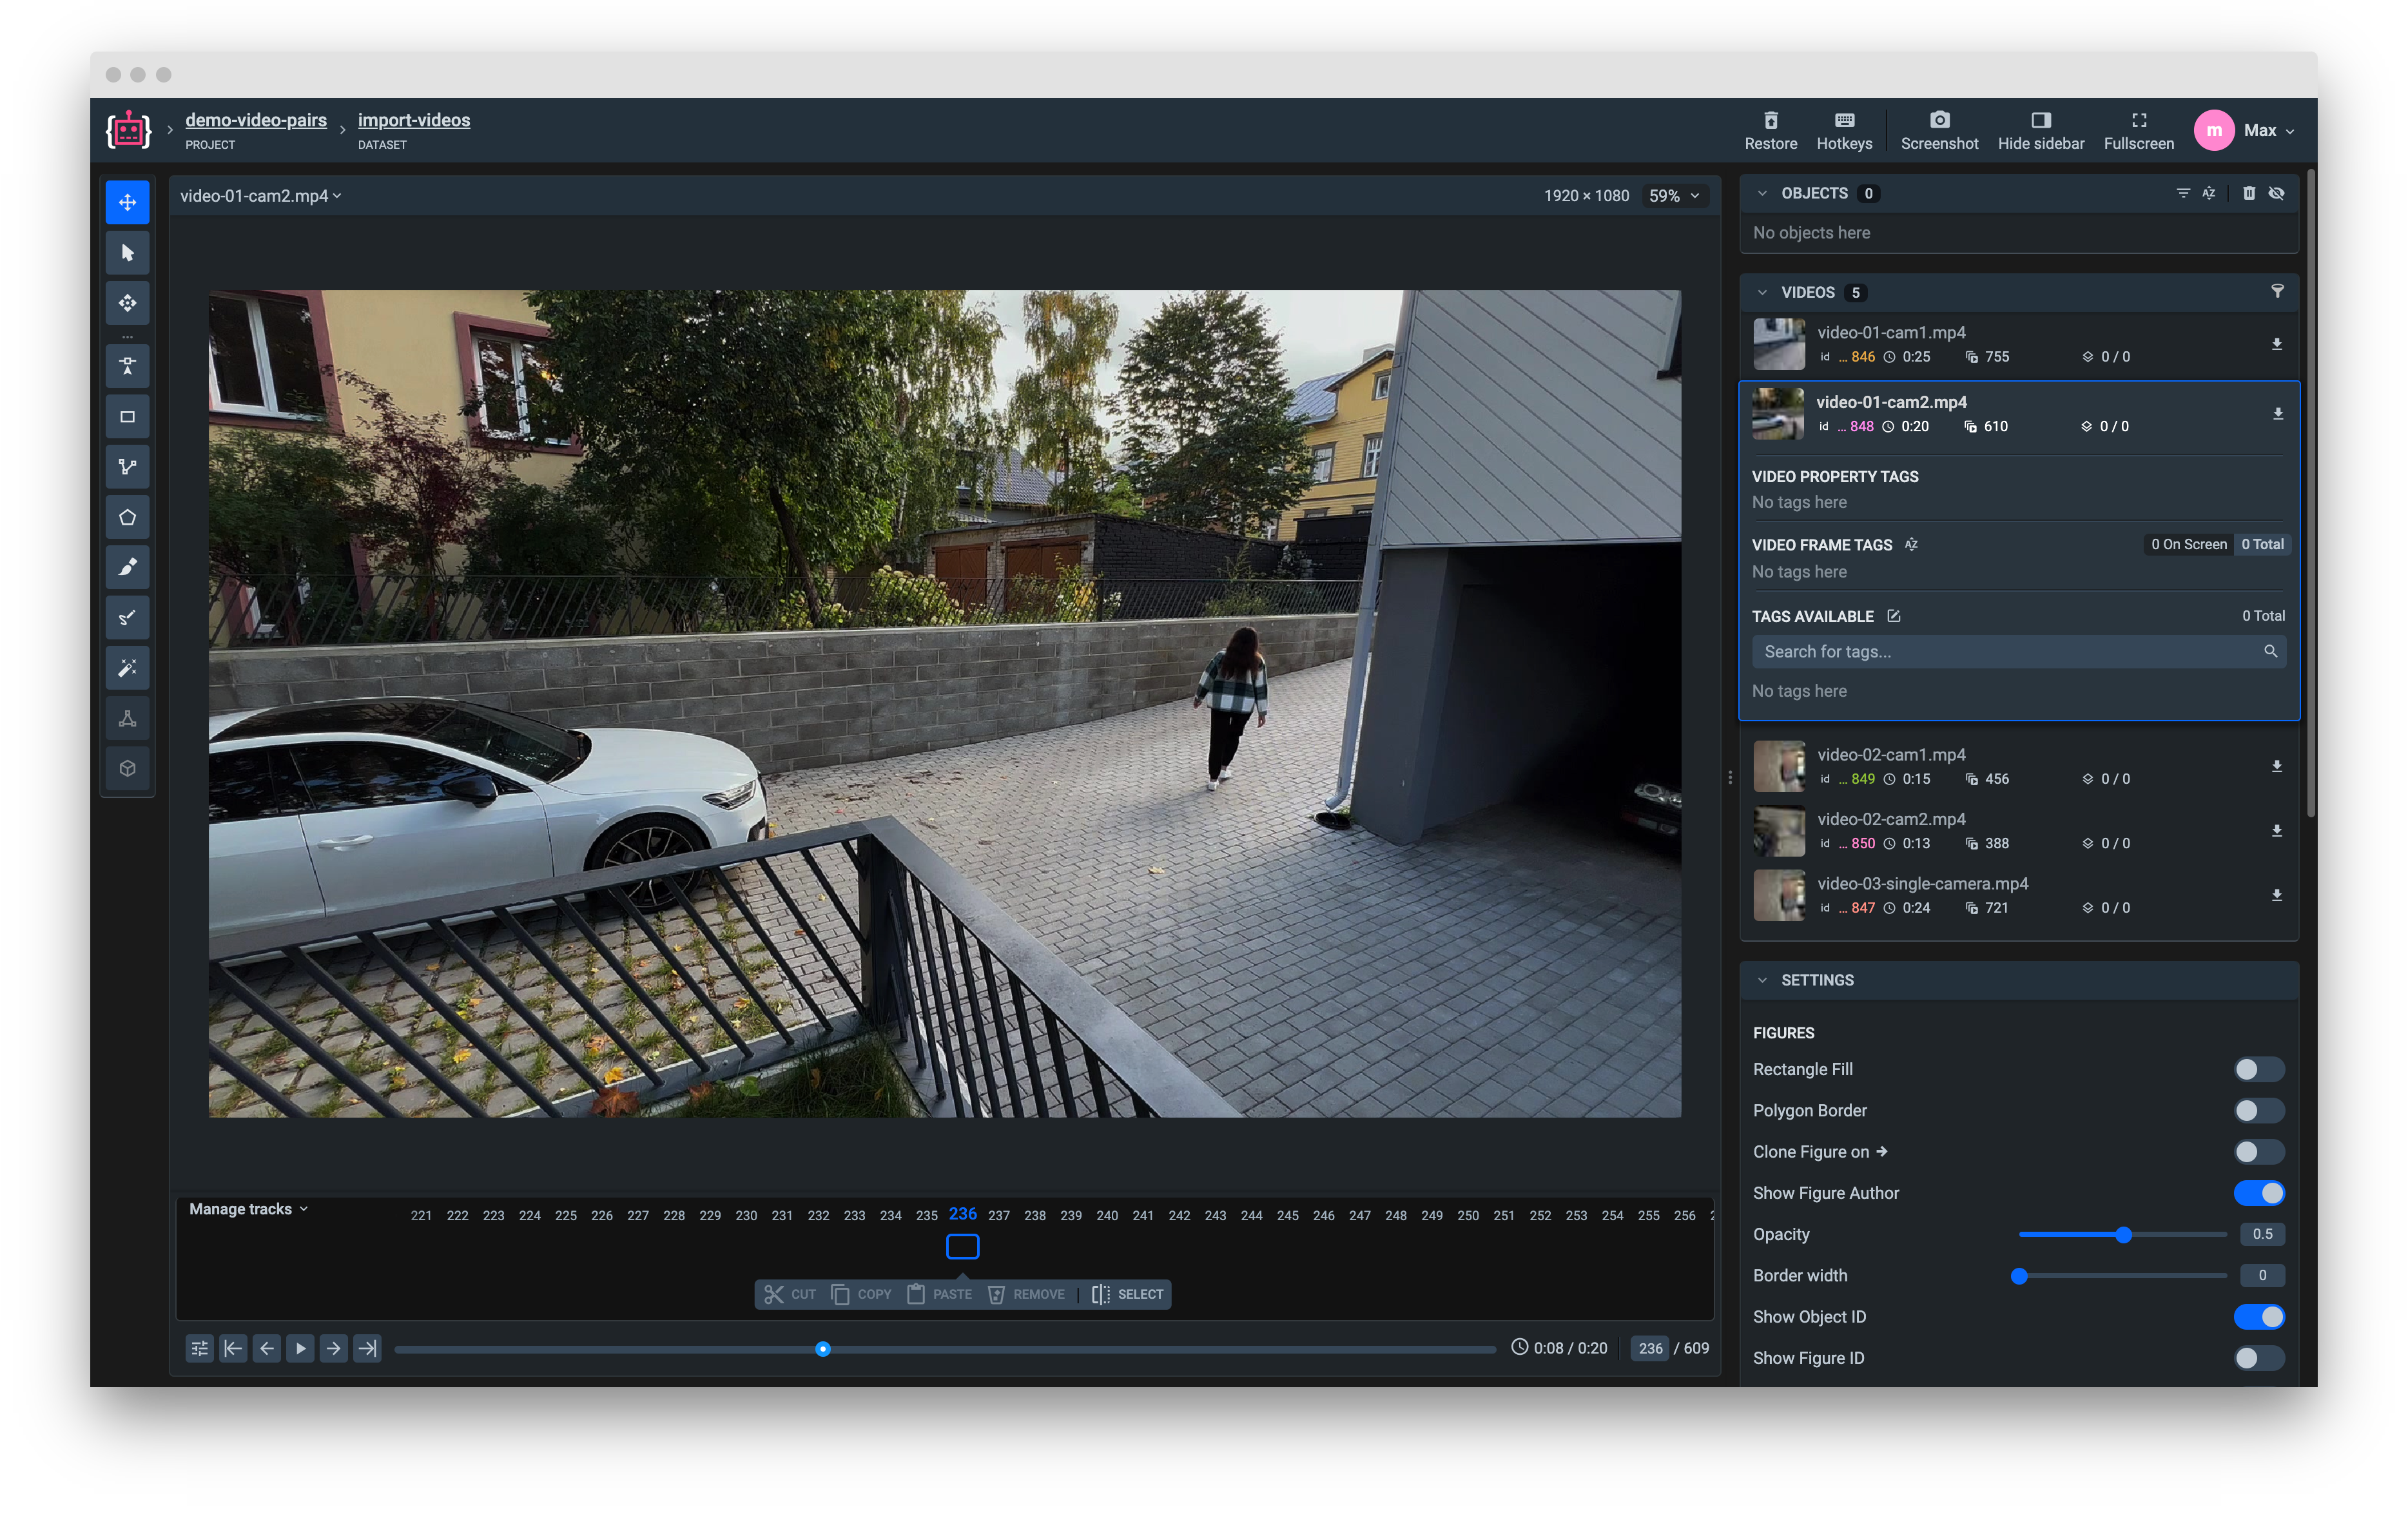Viewport: 2408px width, 1516px height.
Task: Enable Show Figure ID toggle
Action: [x=2258, y=1358]
